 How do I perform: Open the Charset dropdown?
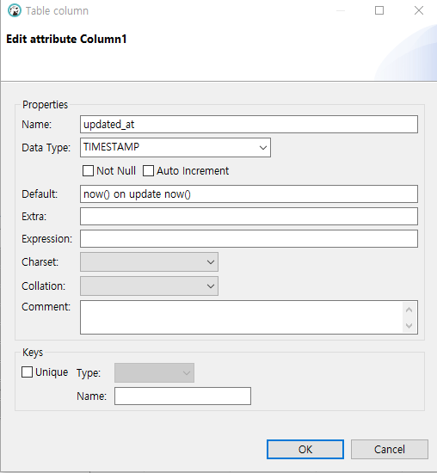149,261
